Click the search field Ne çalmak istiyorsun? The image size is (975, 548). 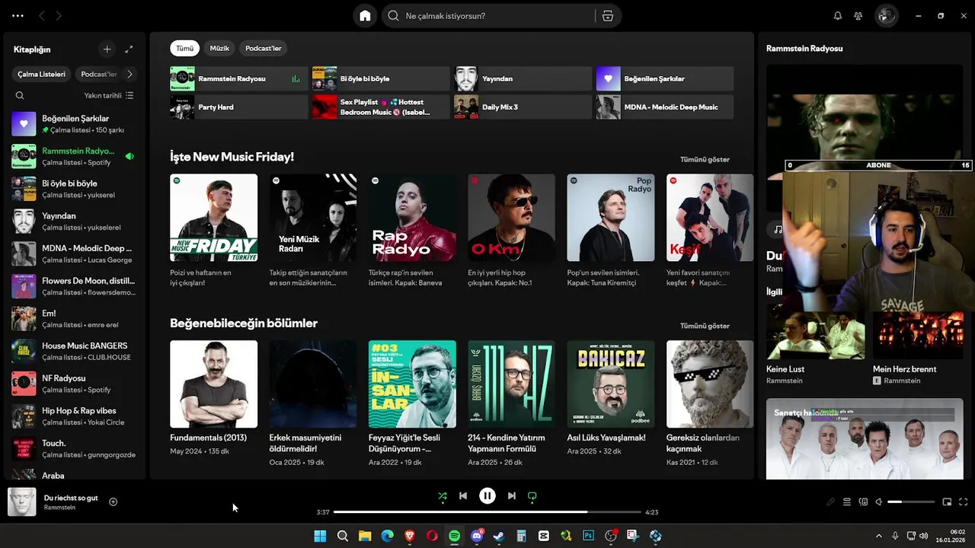click(x=489, y=16)
